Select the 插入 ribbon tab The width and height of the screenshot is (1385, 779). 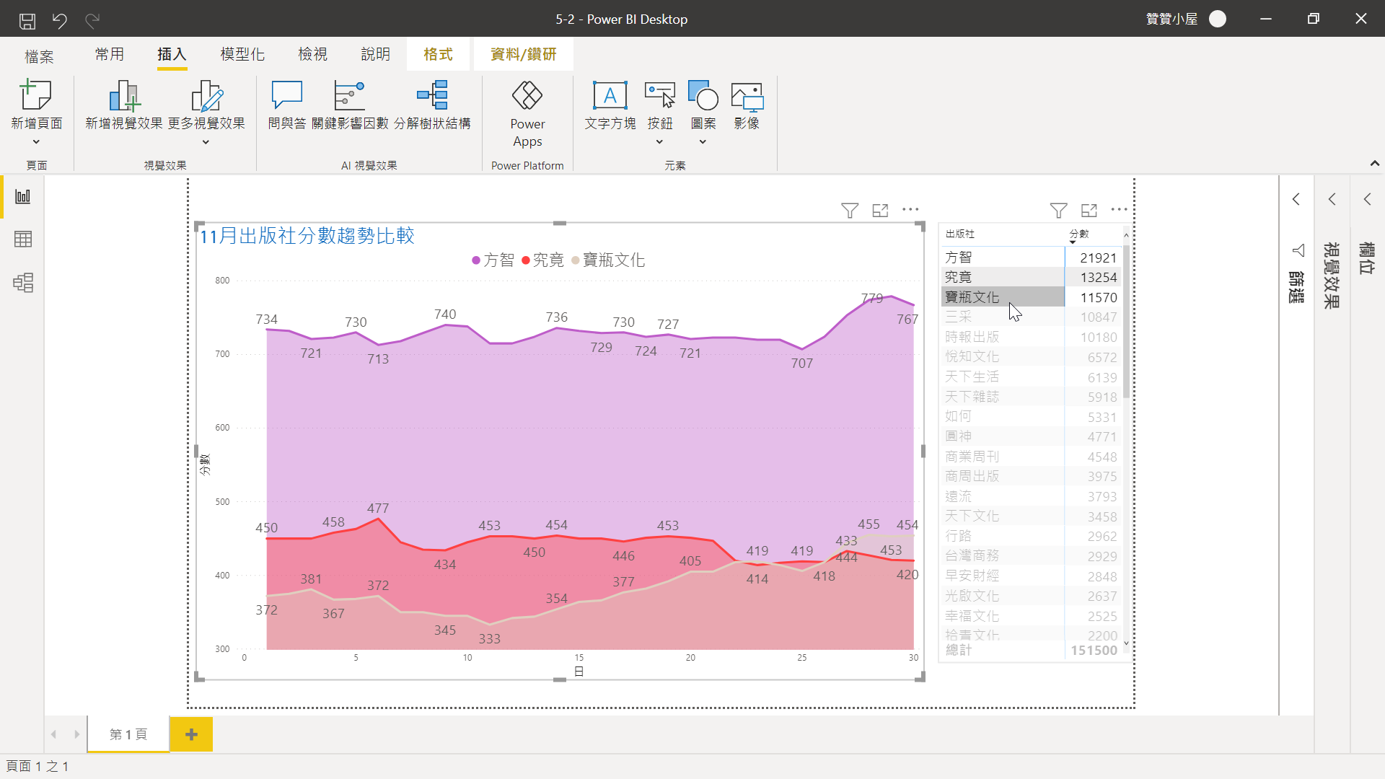172,54
